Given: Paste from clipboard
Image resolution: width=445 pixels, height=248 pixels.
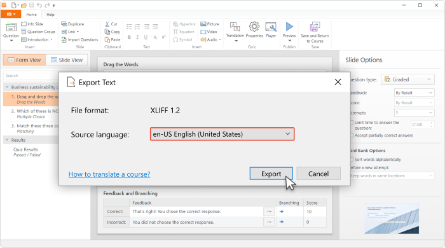Looking at the screenshot, I should click(113, 39).
